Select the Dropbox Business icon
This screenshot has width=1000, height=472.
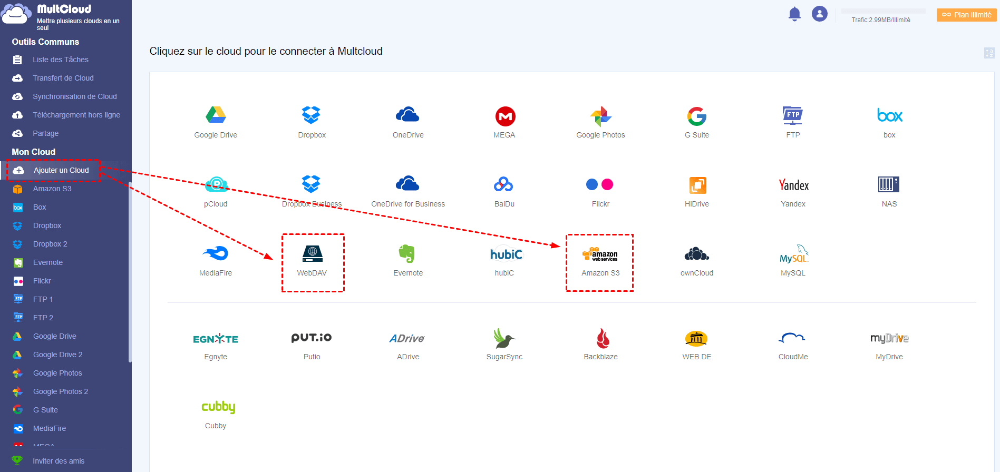point(311,184)
